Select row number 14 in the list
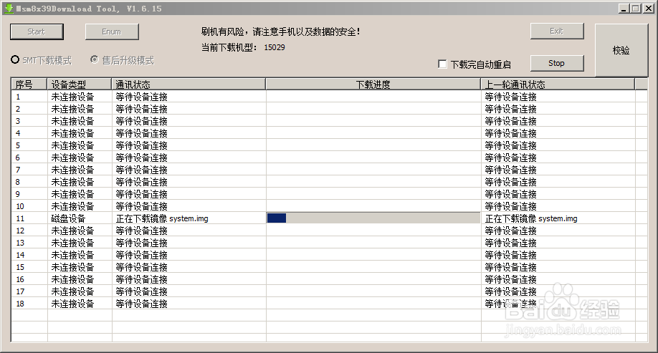This screenshot has height=353, width=658. coord(20,255)
